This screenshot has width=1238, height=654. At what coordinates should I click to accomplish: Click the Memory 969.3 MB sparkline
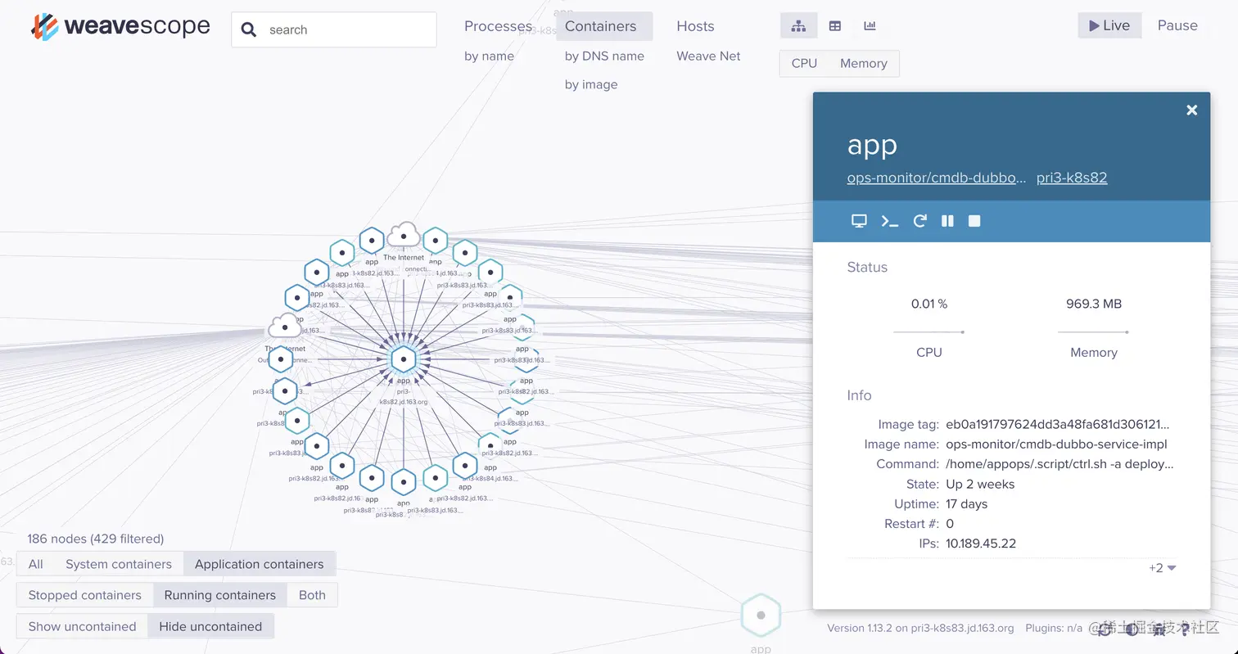[x=1093, y=332]
